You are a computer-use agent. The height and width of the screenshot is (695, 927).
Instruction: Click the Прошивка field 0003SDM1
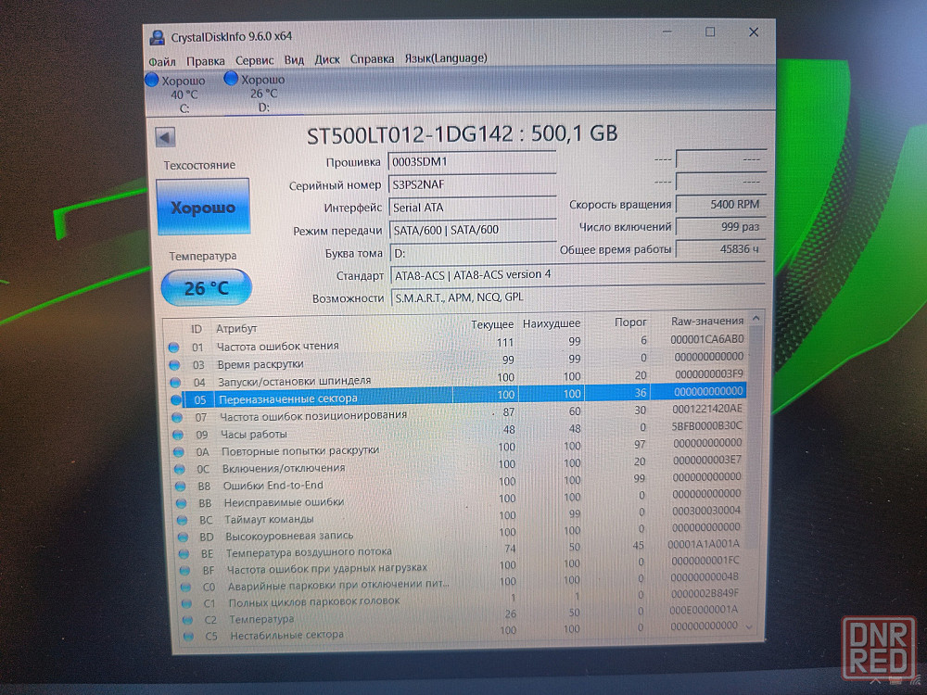(x=472, y=162)
